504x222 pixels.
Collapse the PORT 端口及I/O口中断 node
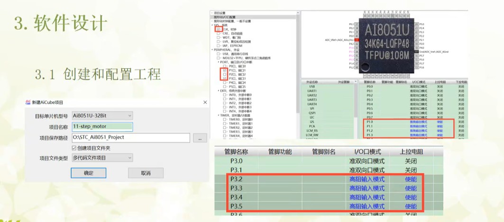(218, 62)
